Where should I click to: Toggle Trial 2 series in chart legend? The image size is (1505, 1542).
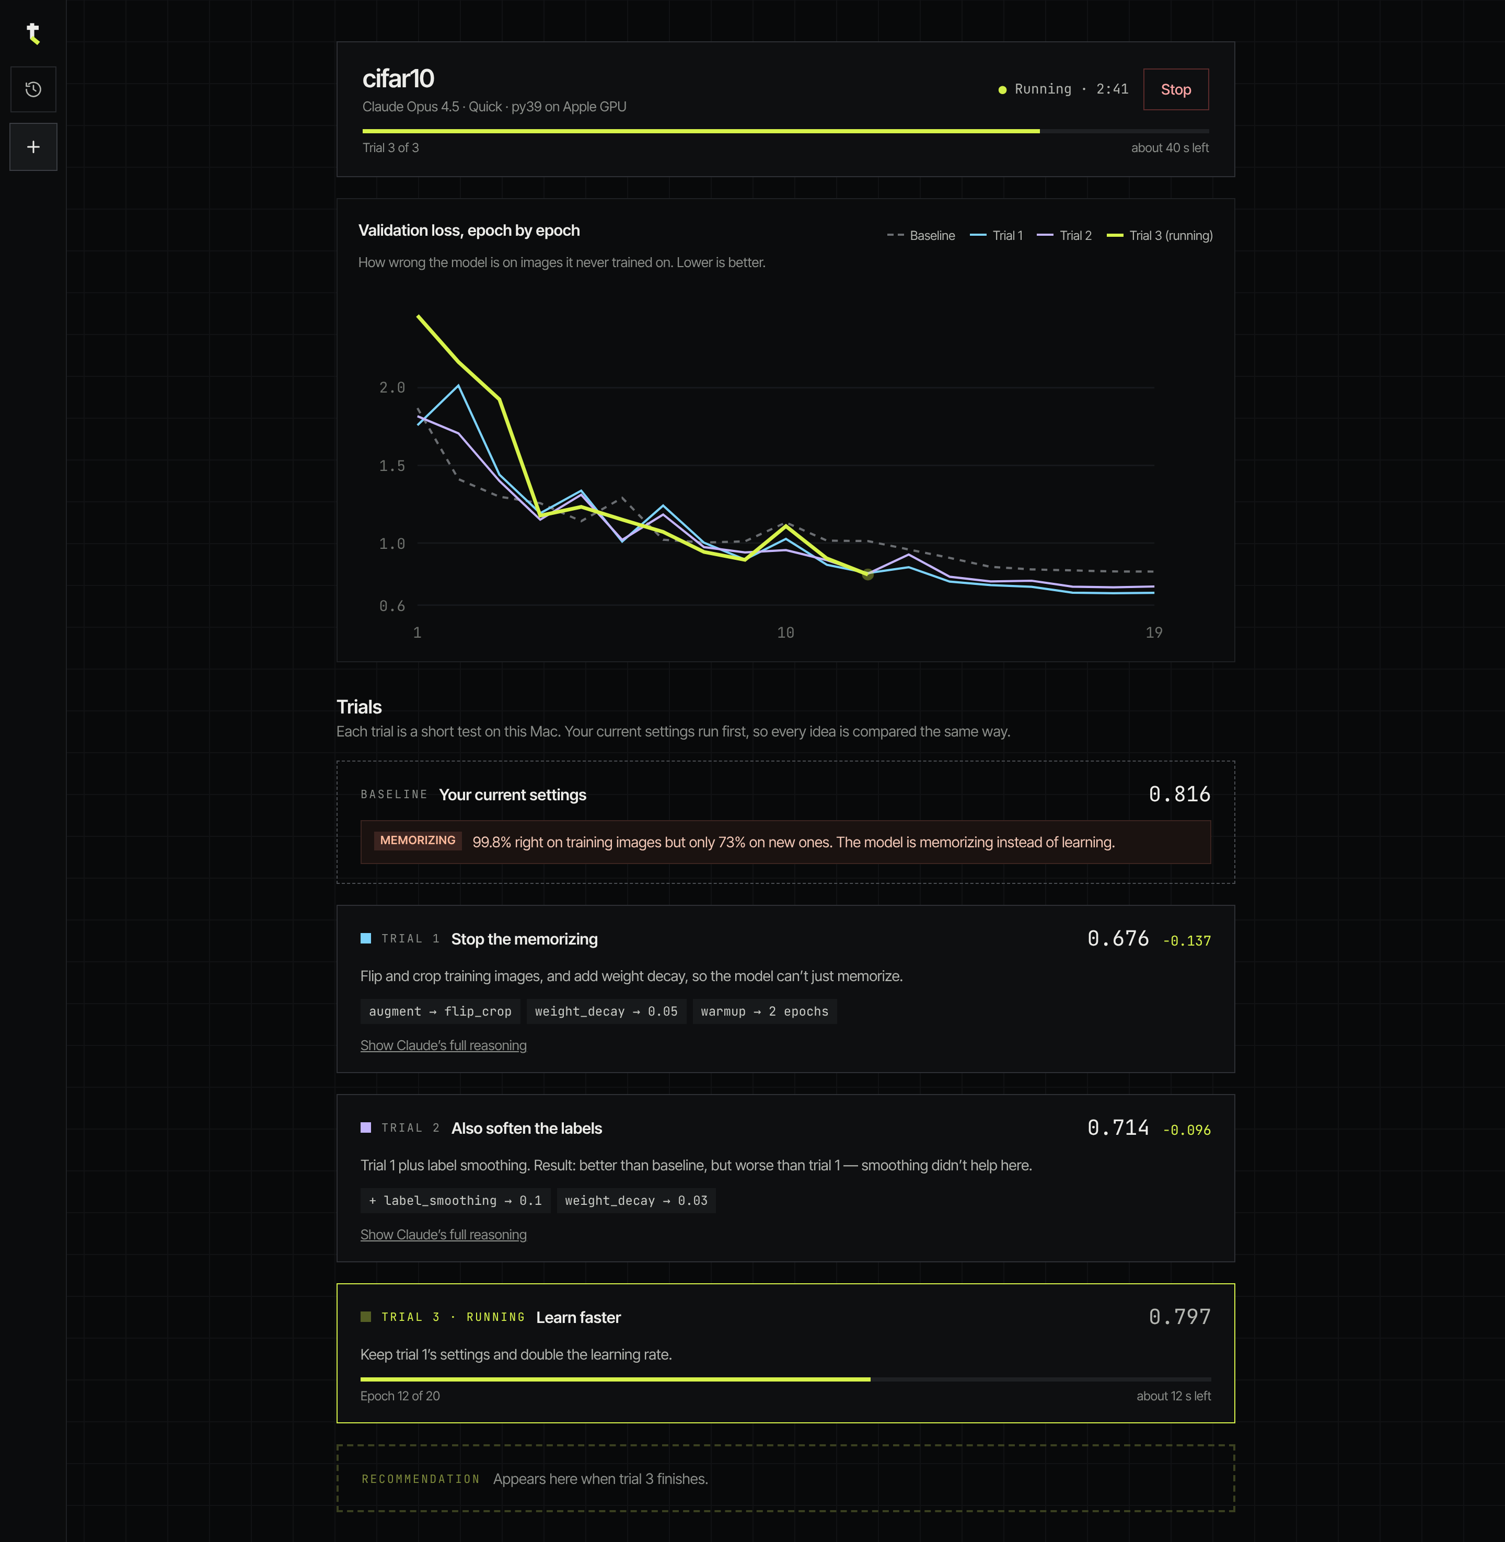point(1064,236)
